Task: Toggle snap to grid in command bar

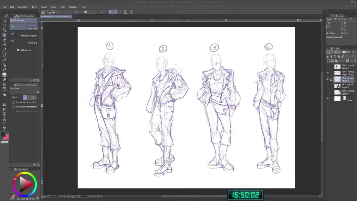Action: (120, 12)
